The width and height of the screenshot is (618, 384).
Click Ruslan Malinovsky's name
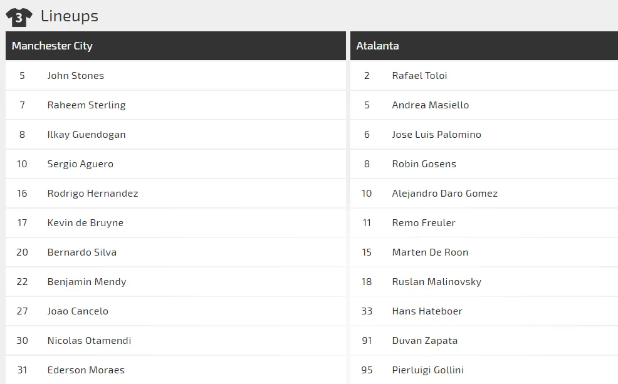(x=436, y=282)
